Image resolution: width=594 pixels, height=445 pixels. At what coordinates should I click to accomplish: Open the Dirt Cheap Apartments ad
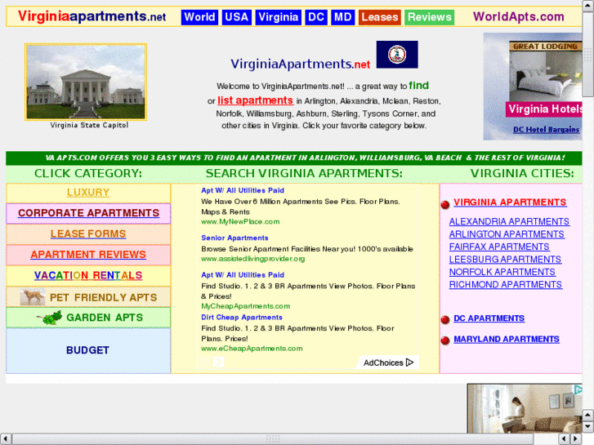point(242,318)
